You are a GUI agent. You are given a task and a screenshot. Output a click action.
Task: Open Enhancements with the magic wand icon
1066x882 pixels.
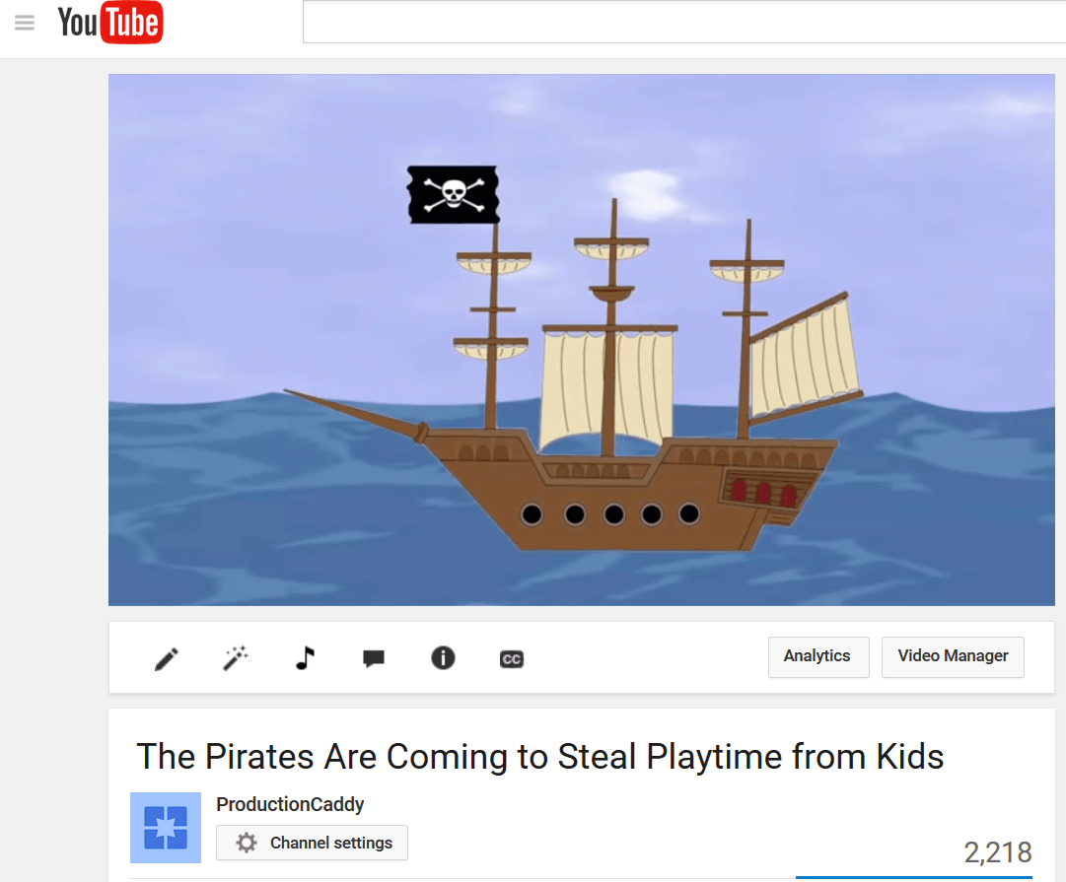point(236,658)
